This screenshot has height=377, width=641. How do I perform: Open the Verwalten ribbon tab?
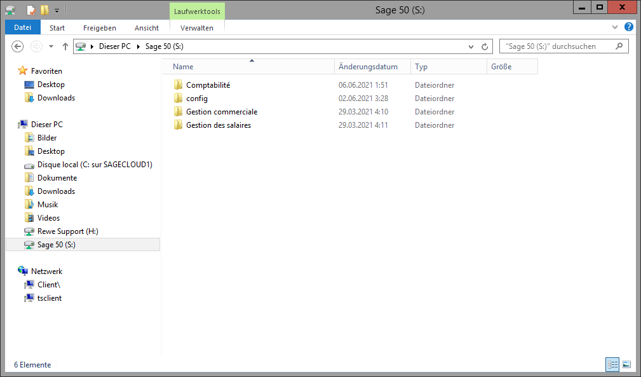[x=197, y=28]
